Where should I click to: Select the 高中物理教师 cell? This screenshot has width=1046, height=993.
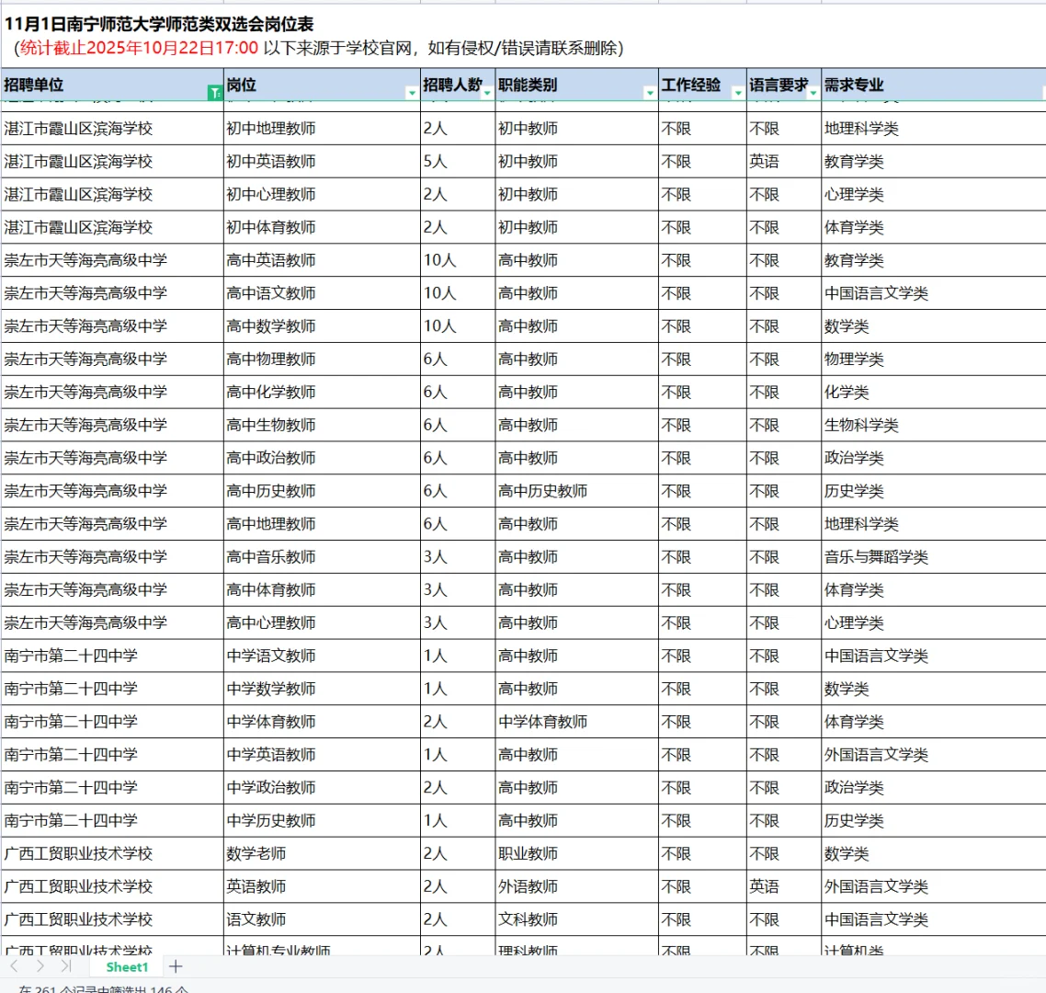[x=322, y=359]
